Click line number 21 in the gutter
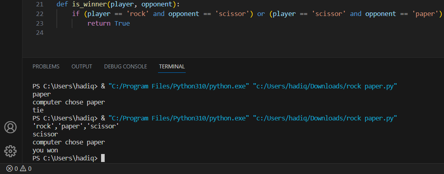Image resolution: width=444 pixels, height=174 pixels. pos(39,4)
